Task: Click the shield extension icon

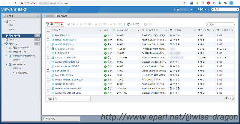Action: 203,3
